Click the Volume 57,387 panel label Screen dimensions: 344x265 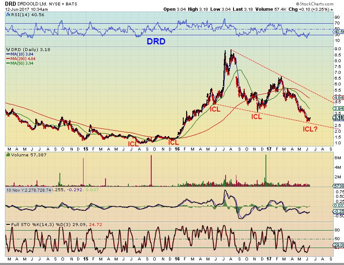(29, 155)
